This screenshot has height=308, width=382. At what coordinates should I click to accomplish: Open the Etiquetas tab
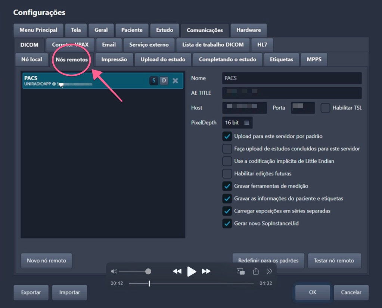[x=282, y=60]
